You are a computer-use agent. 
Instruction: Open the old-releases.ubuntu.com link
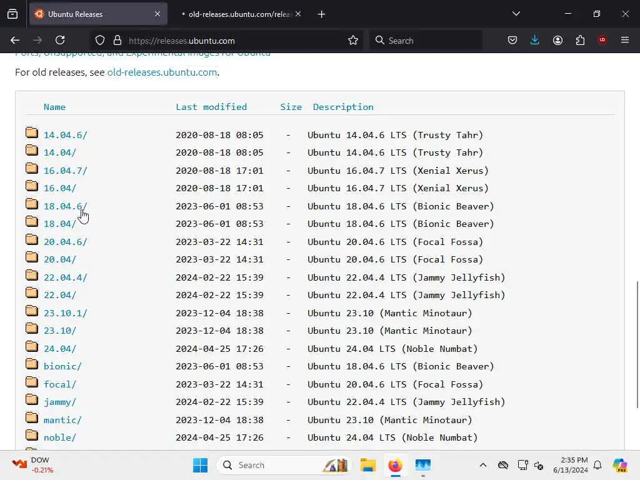[x=162, y=72]
